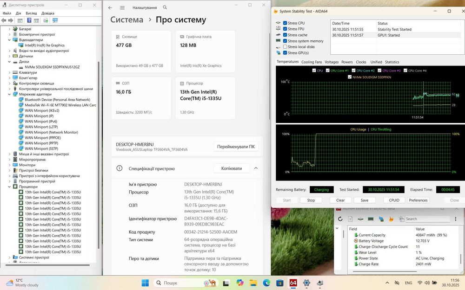Open the hamburger navigation menu in Settings

tap(122, 8)
